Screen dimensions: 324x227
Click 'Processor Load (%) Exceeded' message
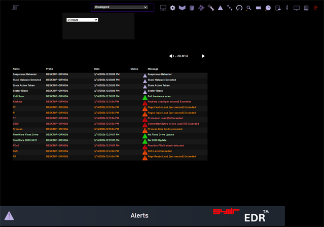click(x=165, y=119)
